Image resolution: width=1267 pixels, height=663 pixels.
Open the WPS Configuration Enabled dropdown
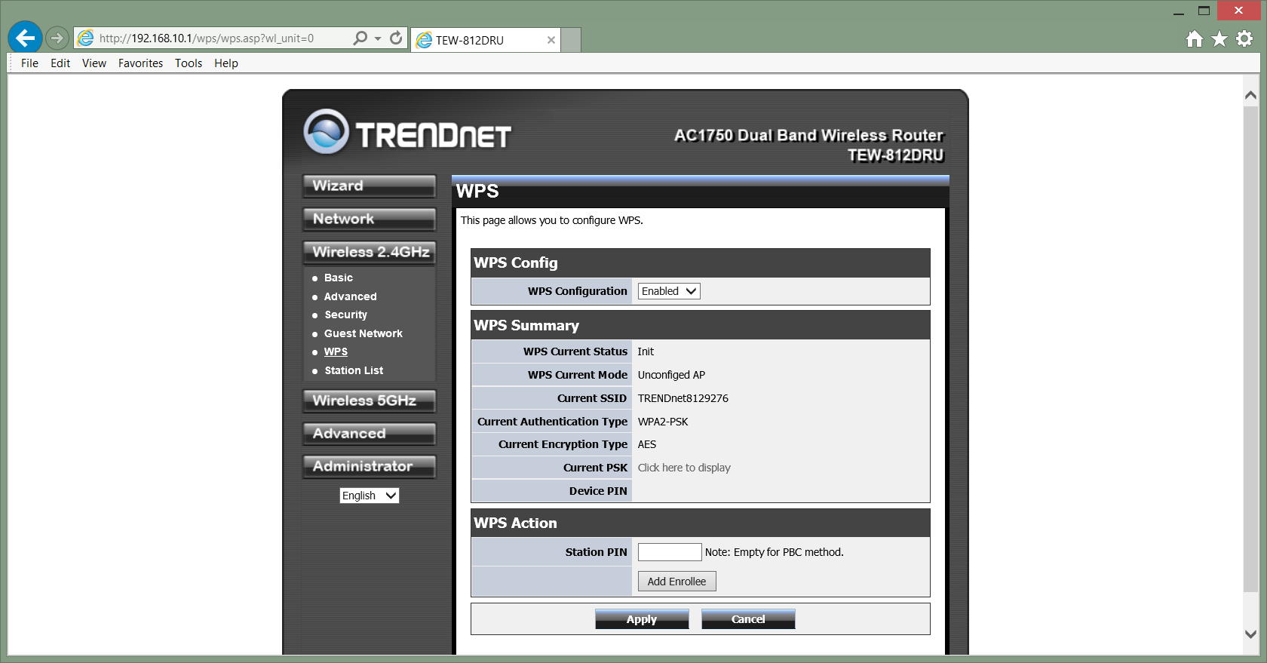tap(669, 291)
